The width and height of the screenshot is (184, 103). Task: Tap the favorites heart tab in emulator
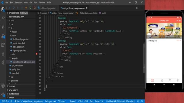tap(170, 80)
